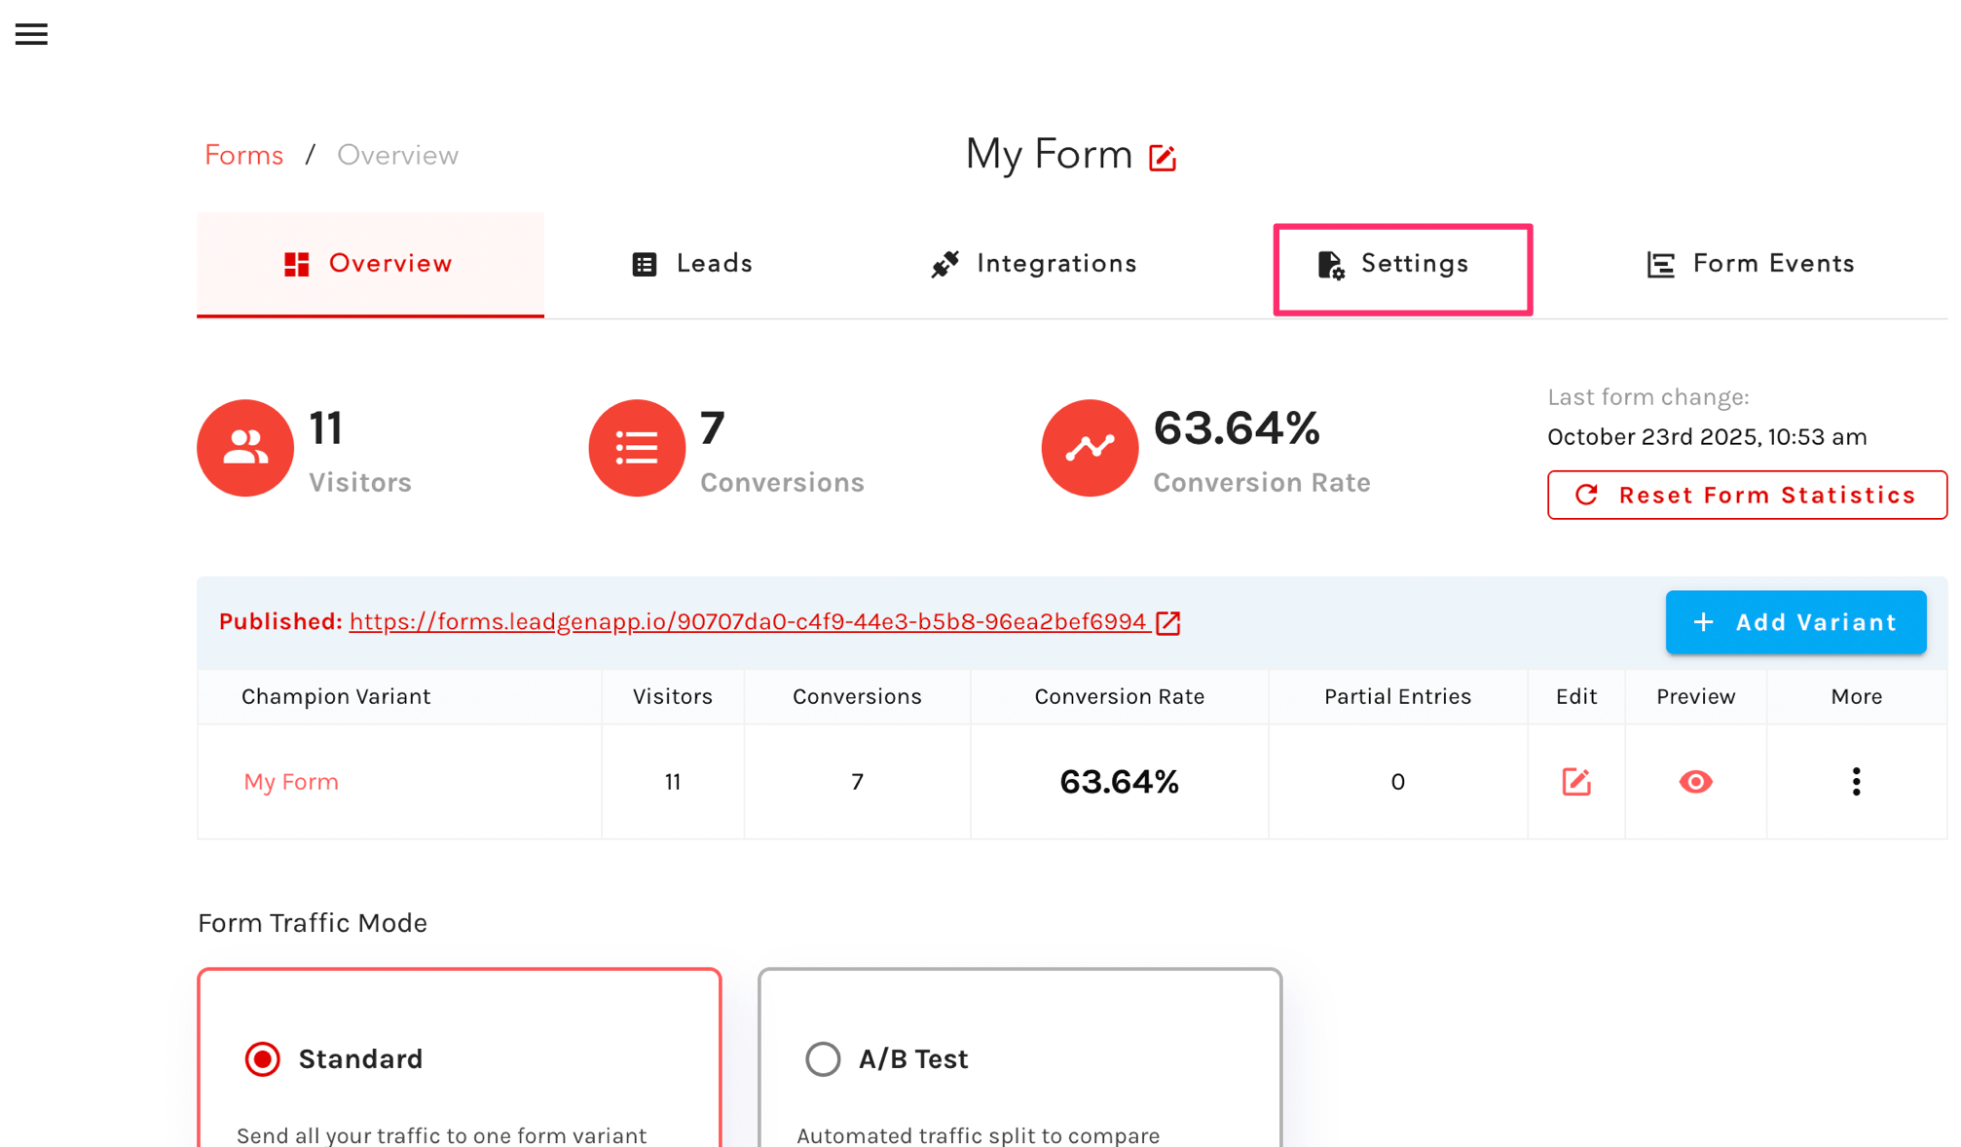Click the red Visitors circle icon
The image size is (1961, 1147).
245,448
